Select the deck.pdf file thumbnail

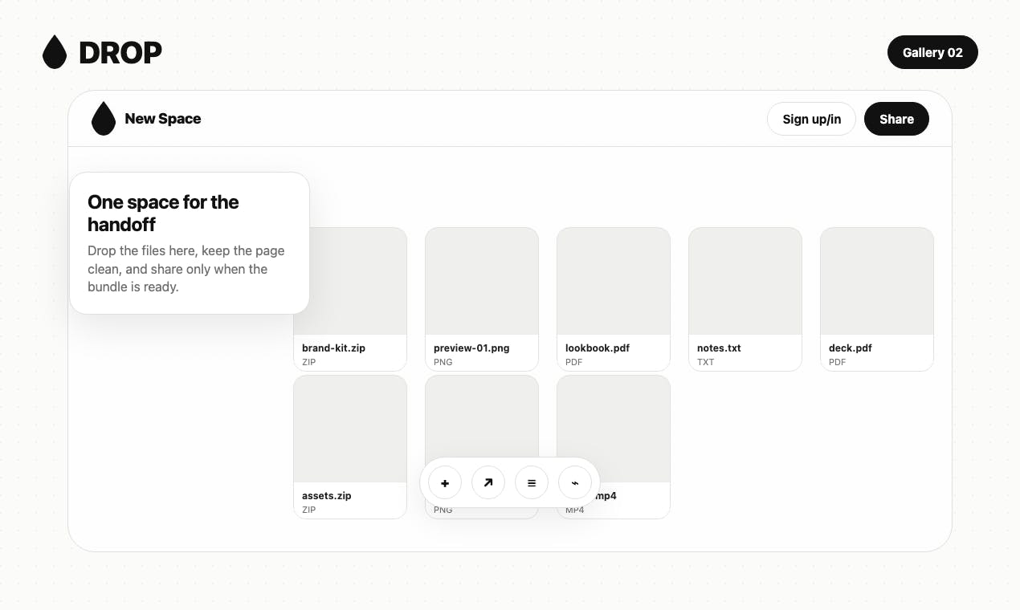(877, 281)
